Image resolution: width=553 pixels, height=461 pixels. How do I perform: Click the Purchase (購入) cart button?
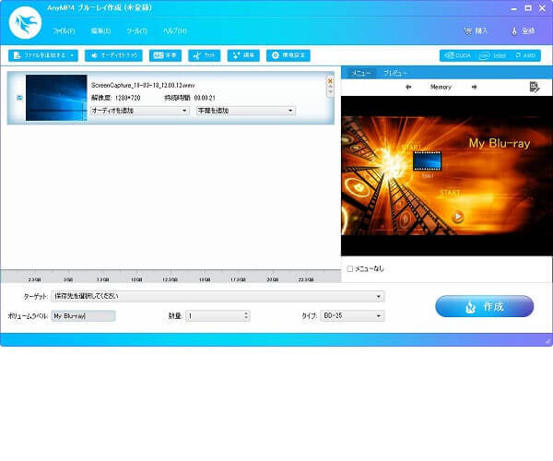coord(475,31)
